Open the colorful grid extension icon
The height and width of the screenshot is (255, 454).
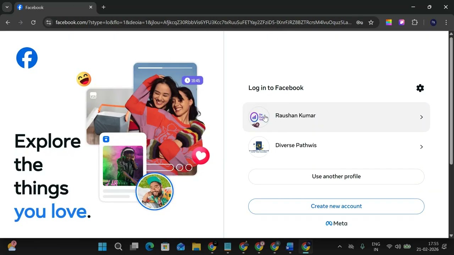[x=389, y=22]
